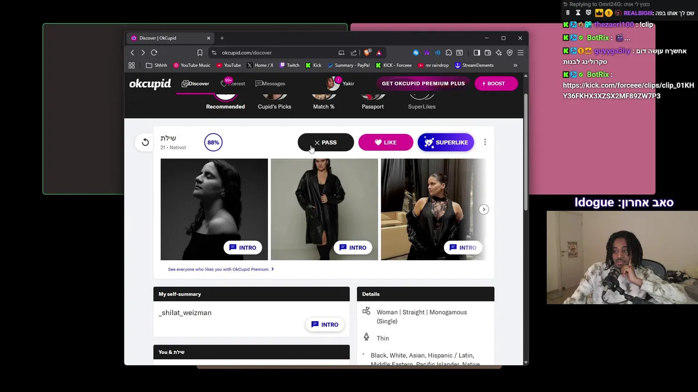
Task: Click Intro on the lace top photo
Action: tap(462, 248)
